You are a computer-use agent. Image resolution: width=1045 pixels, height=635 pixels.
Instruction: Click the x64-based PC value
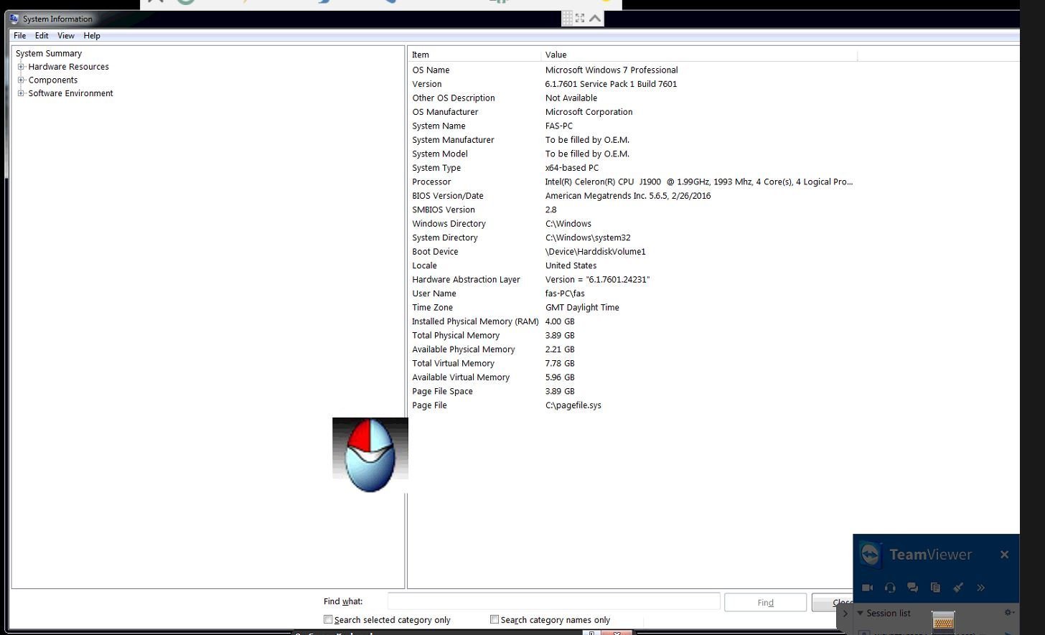coord(571,168)
